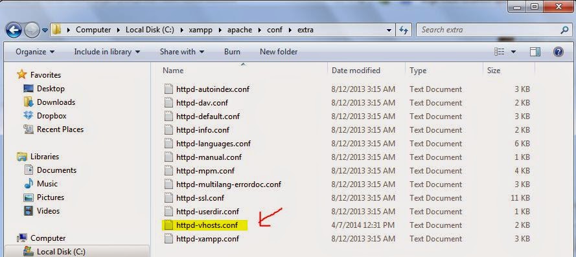
Task: Click the Back navigation arrow
Action: coord(14,30)
